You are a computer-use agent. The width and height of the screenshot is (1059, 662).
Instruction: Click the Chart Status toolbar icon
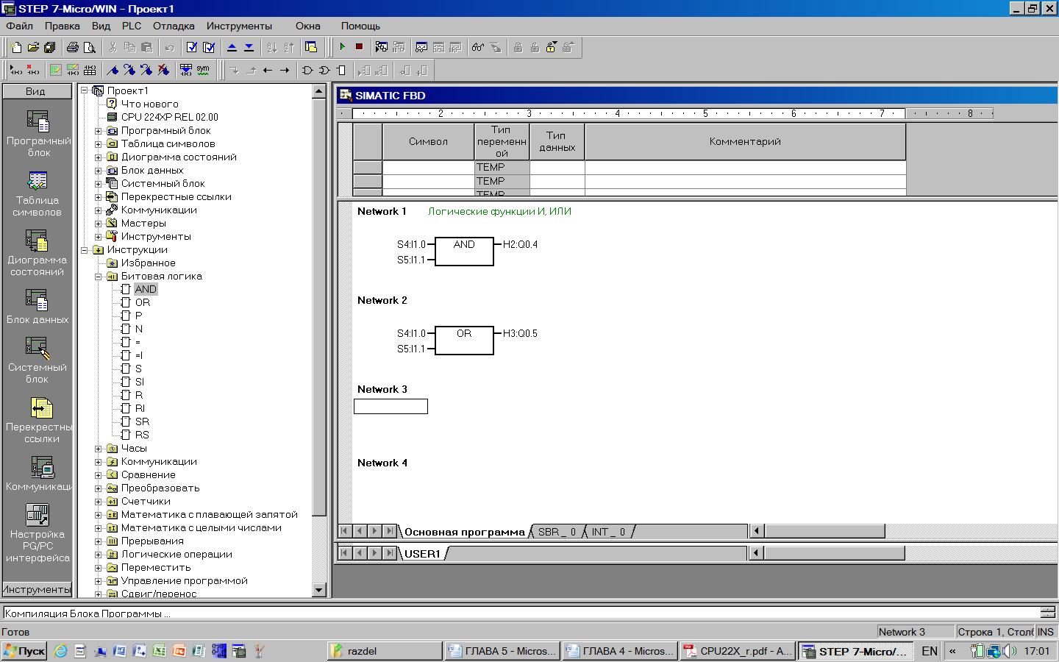pos(421,47)
